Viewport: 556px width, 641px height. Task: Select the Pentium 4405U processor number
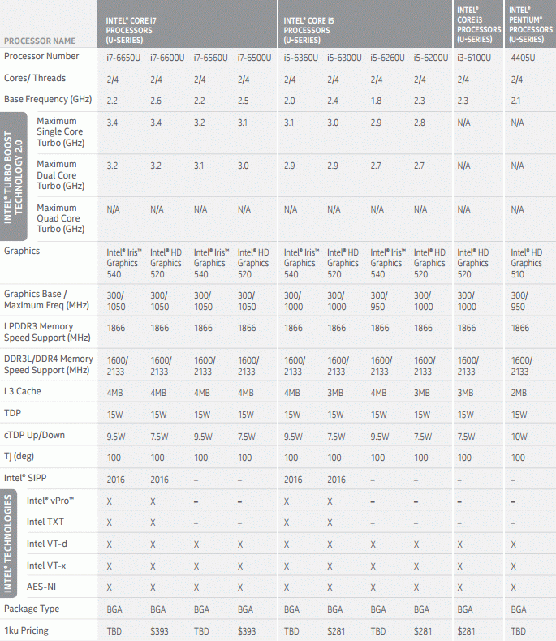tap(523, 58)
